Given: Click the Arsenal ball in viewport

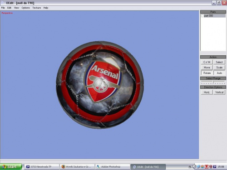Looking at the screenshot, I should tap(100, 85).
